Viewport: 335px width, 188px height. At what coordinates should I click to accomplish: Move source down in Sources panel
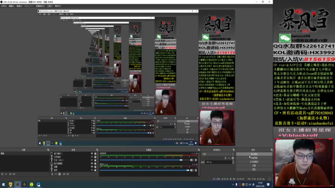coord(68,174)
